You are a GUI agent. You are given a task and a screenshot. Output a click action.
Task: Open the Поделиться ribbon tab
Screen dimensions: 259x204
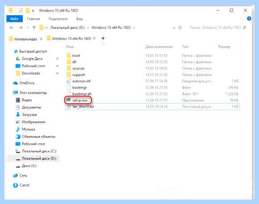[x=58, y=19]
